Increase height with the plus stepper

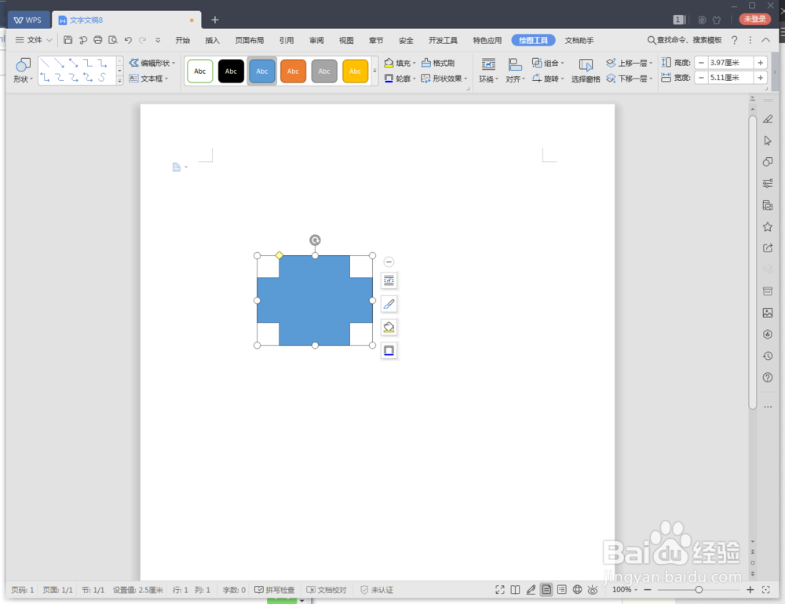pyautogui.click(x=761, y=63)
